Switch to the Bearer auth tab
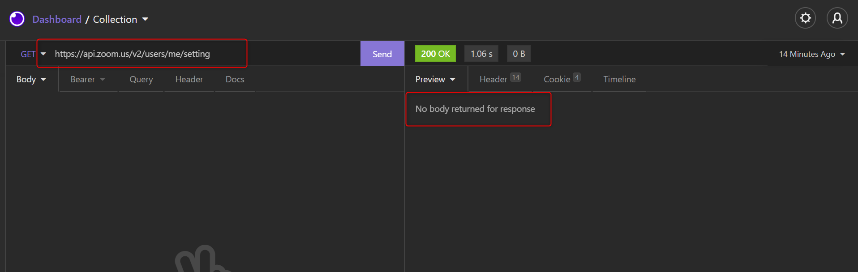Screen dimensions: 858x272 88,79
